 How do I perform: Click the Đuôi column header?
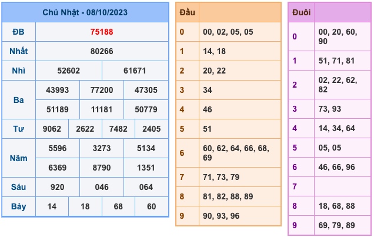click(x=301, y=12)
